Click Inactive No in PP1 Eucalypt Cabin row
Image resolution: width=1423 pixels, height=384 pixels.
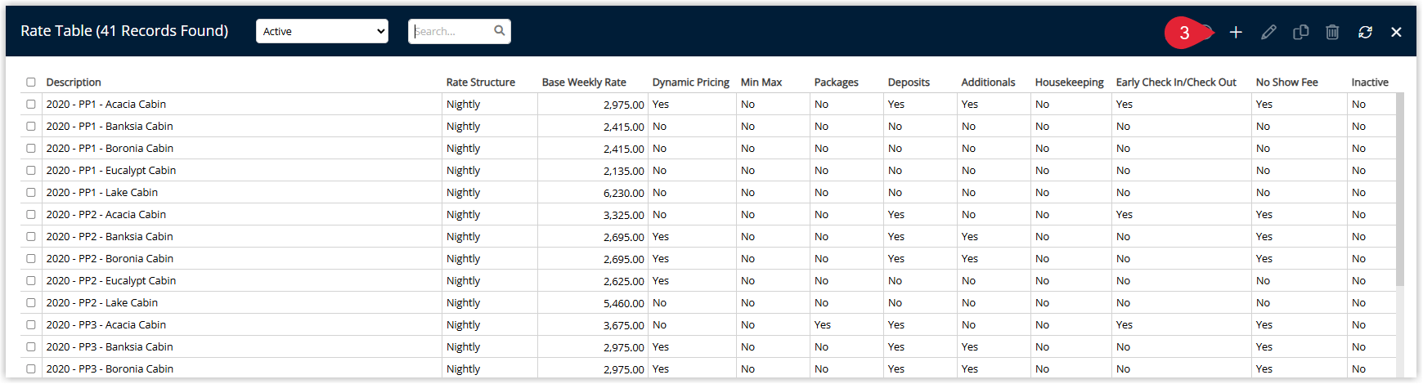pyautogui.click(x=1358, y=171)
